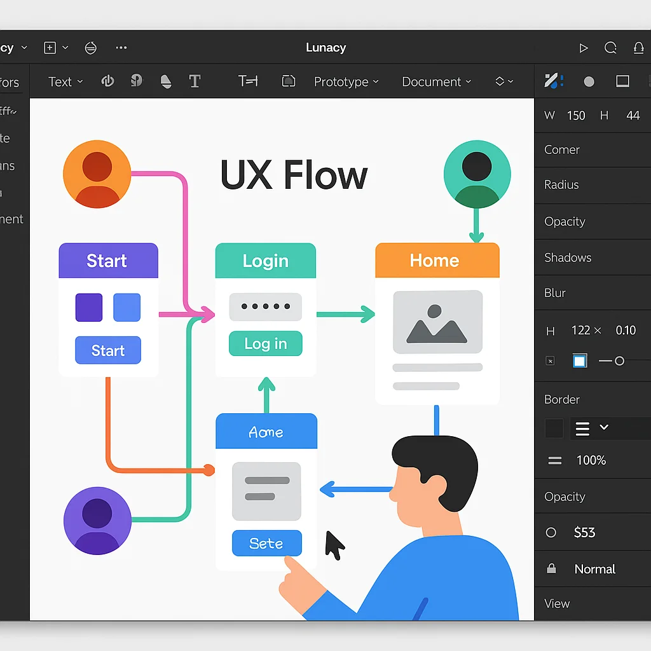This screenshot has height=651, width=651.
Task: Click the W width input field showing 150
Action: pyautogui.click(x=576, y=115)
